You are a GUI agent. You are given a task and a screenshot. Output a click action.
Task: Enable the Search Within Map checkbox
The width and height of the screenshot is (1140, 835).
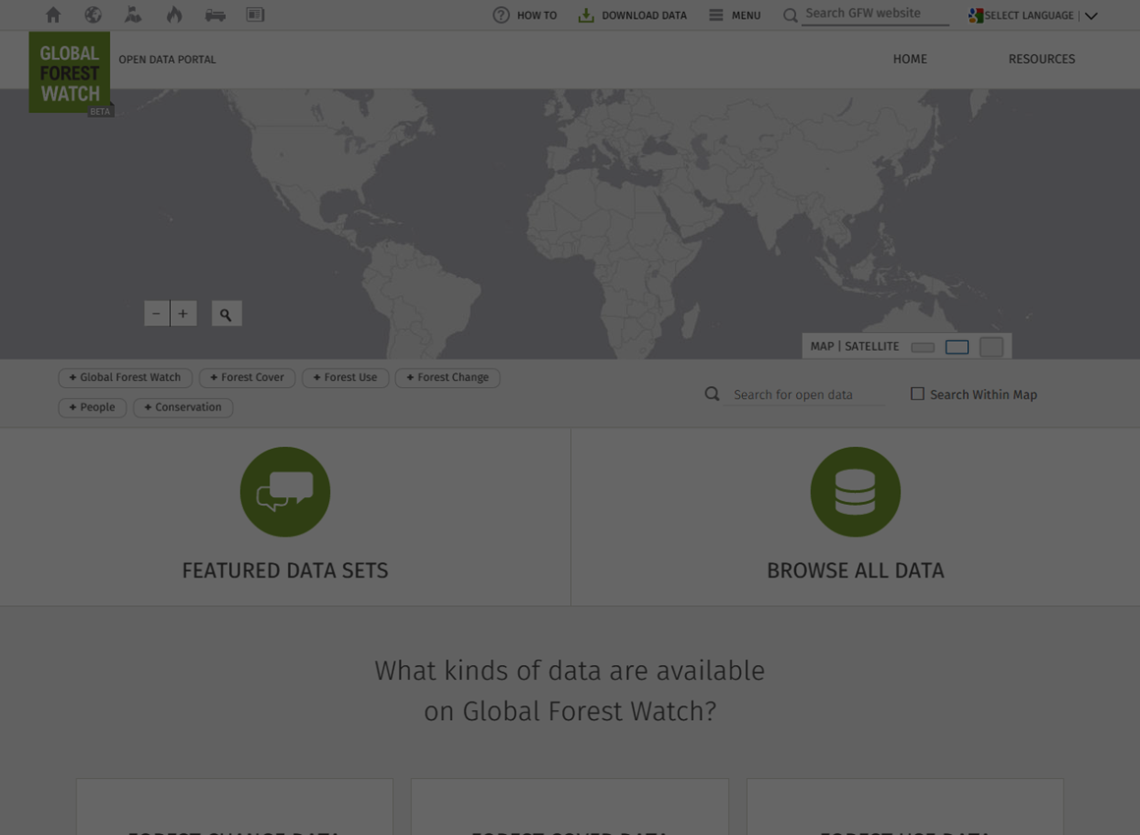tap(918, 394)
